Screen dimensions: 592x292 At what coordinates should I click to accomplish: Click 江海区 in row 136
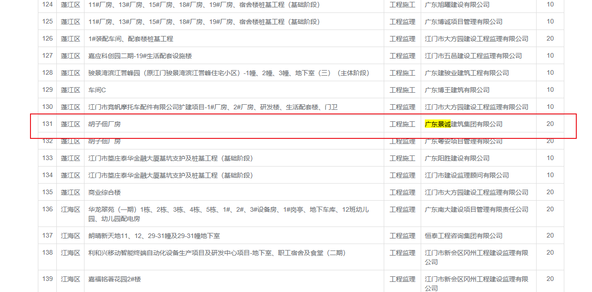pyautogui.click(x=71, y=209)
